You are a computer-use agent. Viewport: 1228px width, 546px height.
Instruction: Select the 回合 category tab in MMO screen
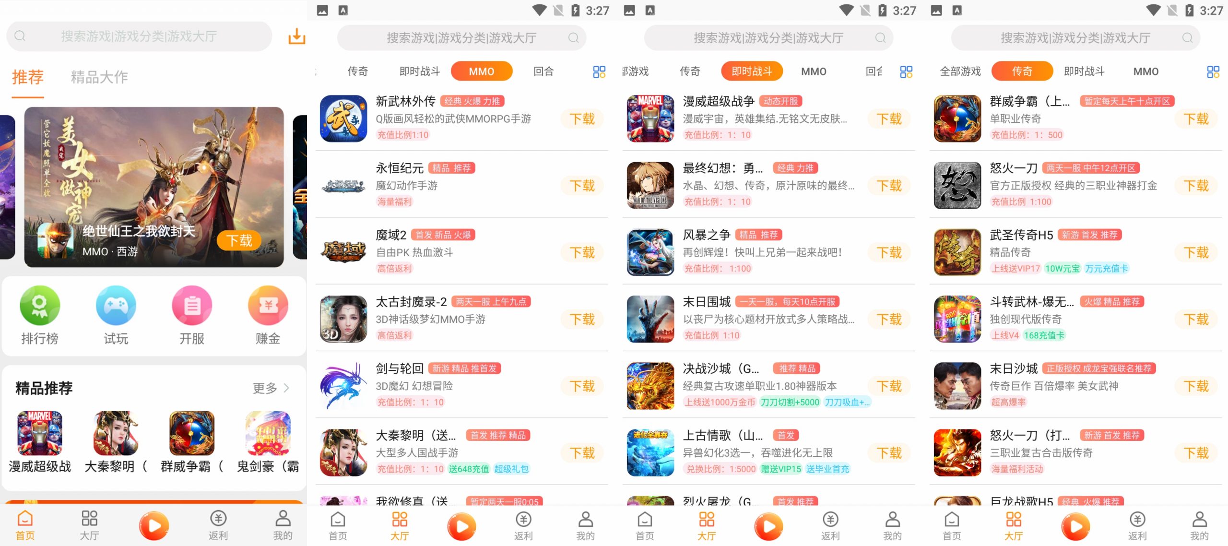click(543, 71)
